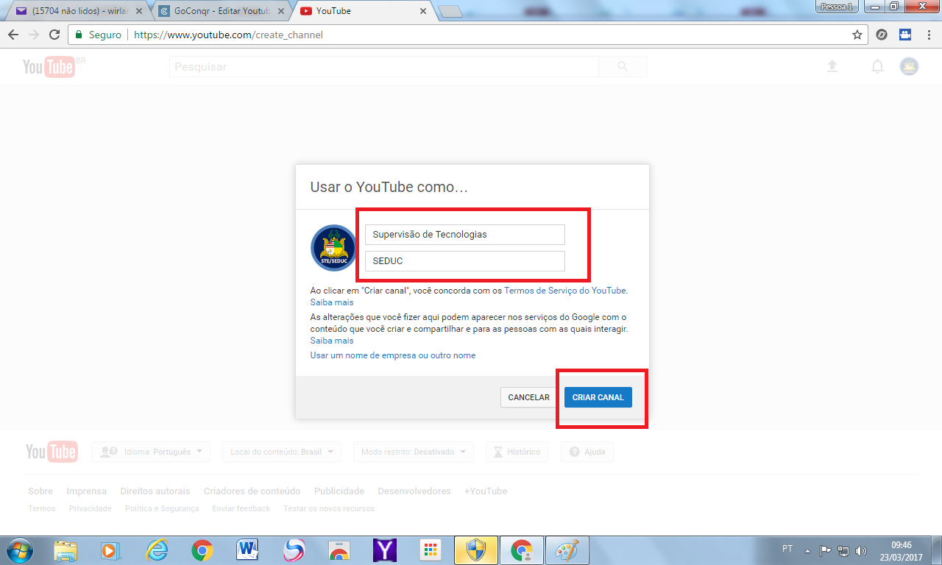Open a new Chrome tab

450,11
